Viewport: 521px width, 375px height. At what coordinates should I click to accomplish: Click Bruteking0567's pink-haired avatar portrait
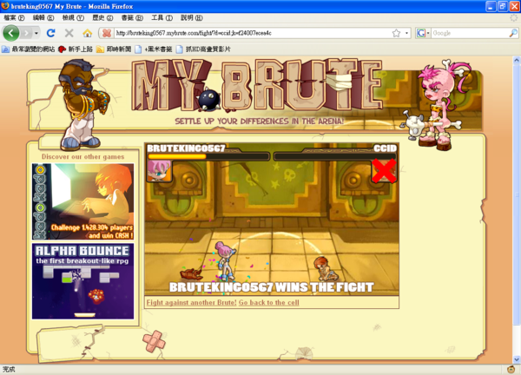(x=159, y=171)
